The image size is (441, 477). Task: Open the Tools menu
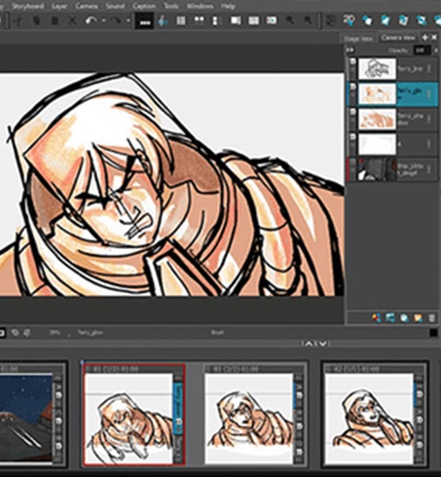click(170, 6)
